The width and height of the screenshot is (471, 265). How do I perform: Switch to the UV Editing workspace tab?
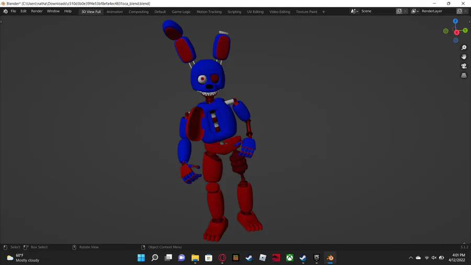[x=255, y=12]
